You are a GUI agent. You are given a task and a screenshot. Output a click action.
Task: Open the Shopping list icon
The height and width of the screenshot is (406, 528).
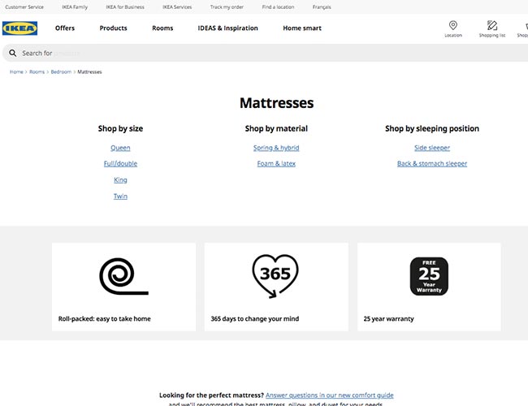[x=491, y=26]
